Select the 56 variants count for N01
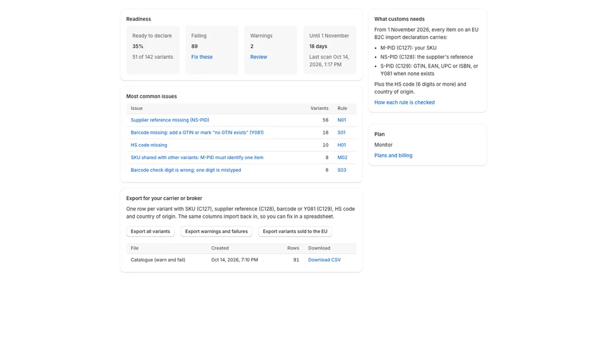The width and height of the screenshot is (607, 341). tap(325, 120)
